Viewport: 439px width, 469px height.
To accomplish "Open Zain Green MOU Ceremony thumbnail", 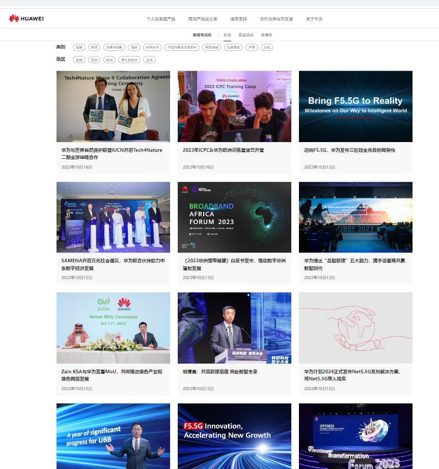I will (x=113, y=328).
